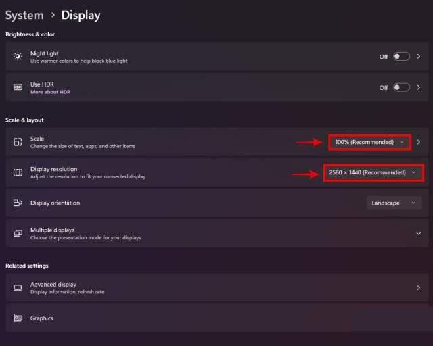Open the Graphics settings row
The width and height of the screenshot is (433, 346).
coord(216,318)
